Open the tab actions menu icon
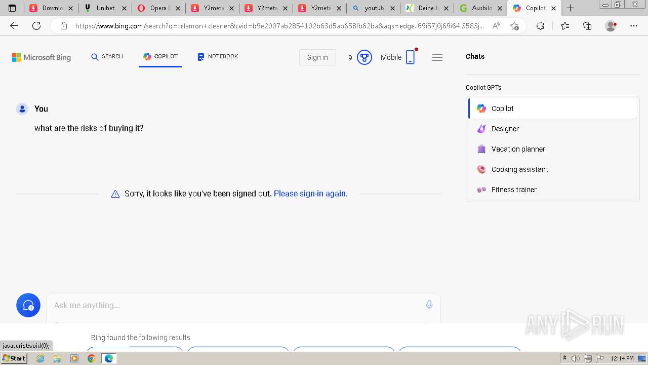This screenshot has height=365, width=648. pos(12,8)
